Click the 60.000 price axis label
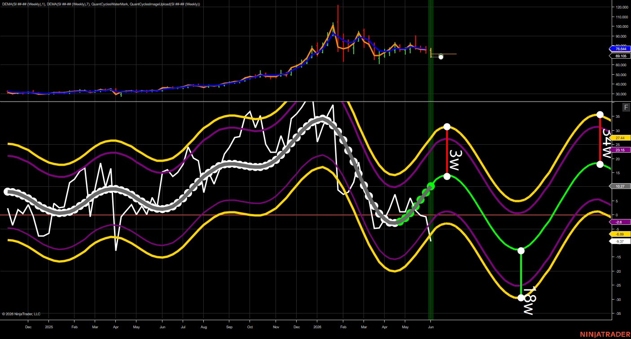Screen dimensions: 631x339 tap(621, 65)
